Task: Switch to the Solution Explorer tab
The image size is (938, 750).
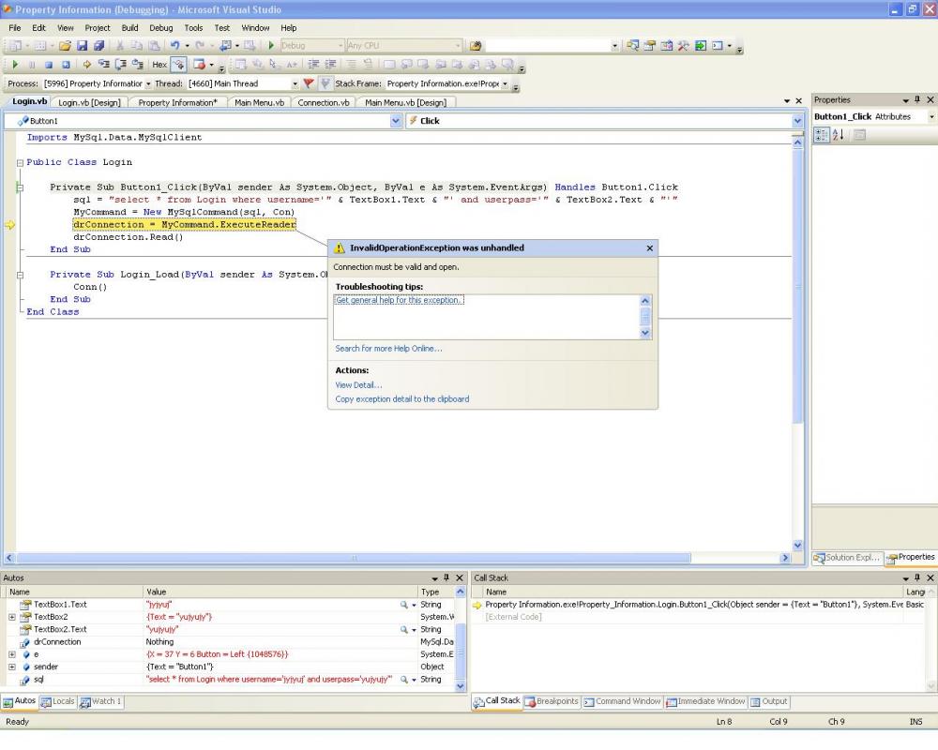Action: 847,558
